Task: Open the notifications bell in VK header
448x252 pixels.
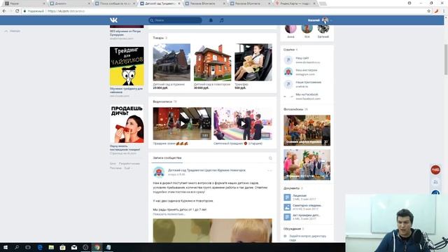Action: (x=211, y=20)
